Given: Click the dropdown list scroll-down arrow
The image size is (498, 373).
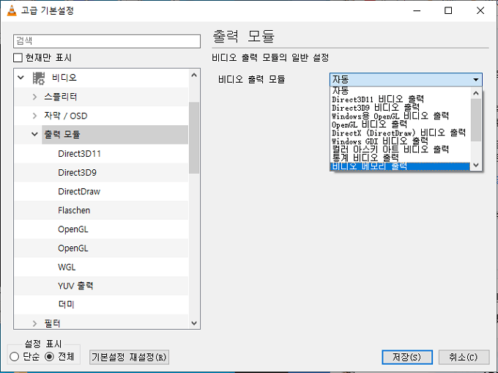Looking at the screenshot, I should (x=476, y=165).
